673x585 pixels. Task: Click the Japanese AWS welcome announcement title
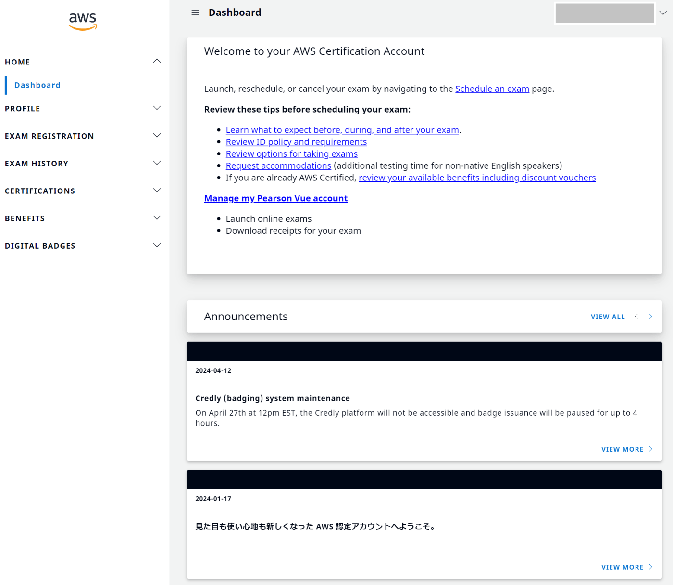pyautogui.click(x=316, y=526)
